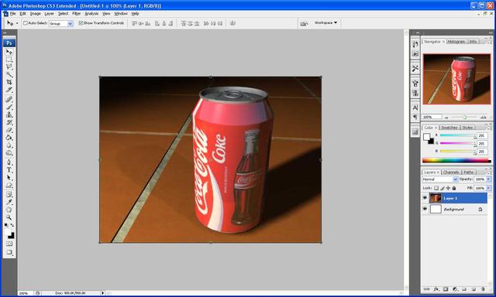Select the Shape tool
Viewport: 496px width, 297px height.
pyautogui.click(x=9, y=186)
